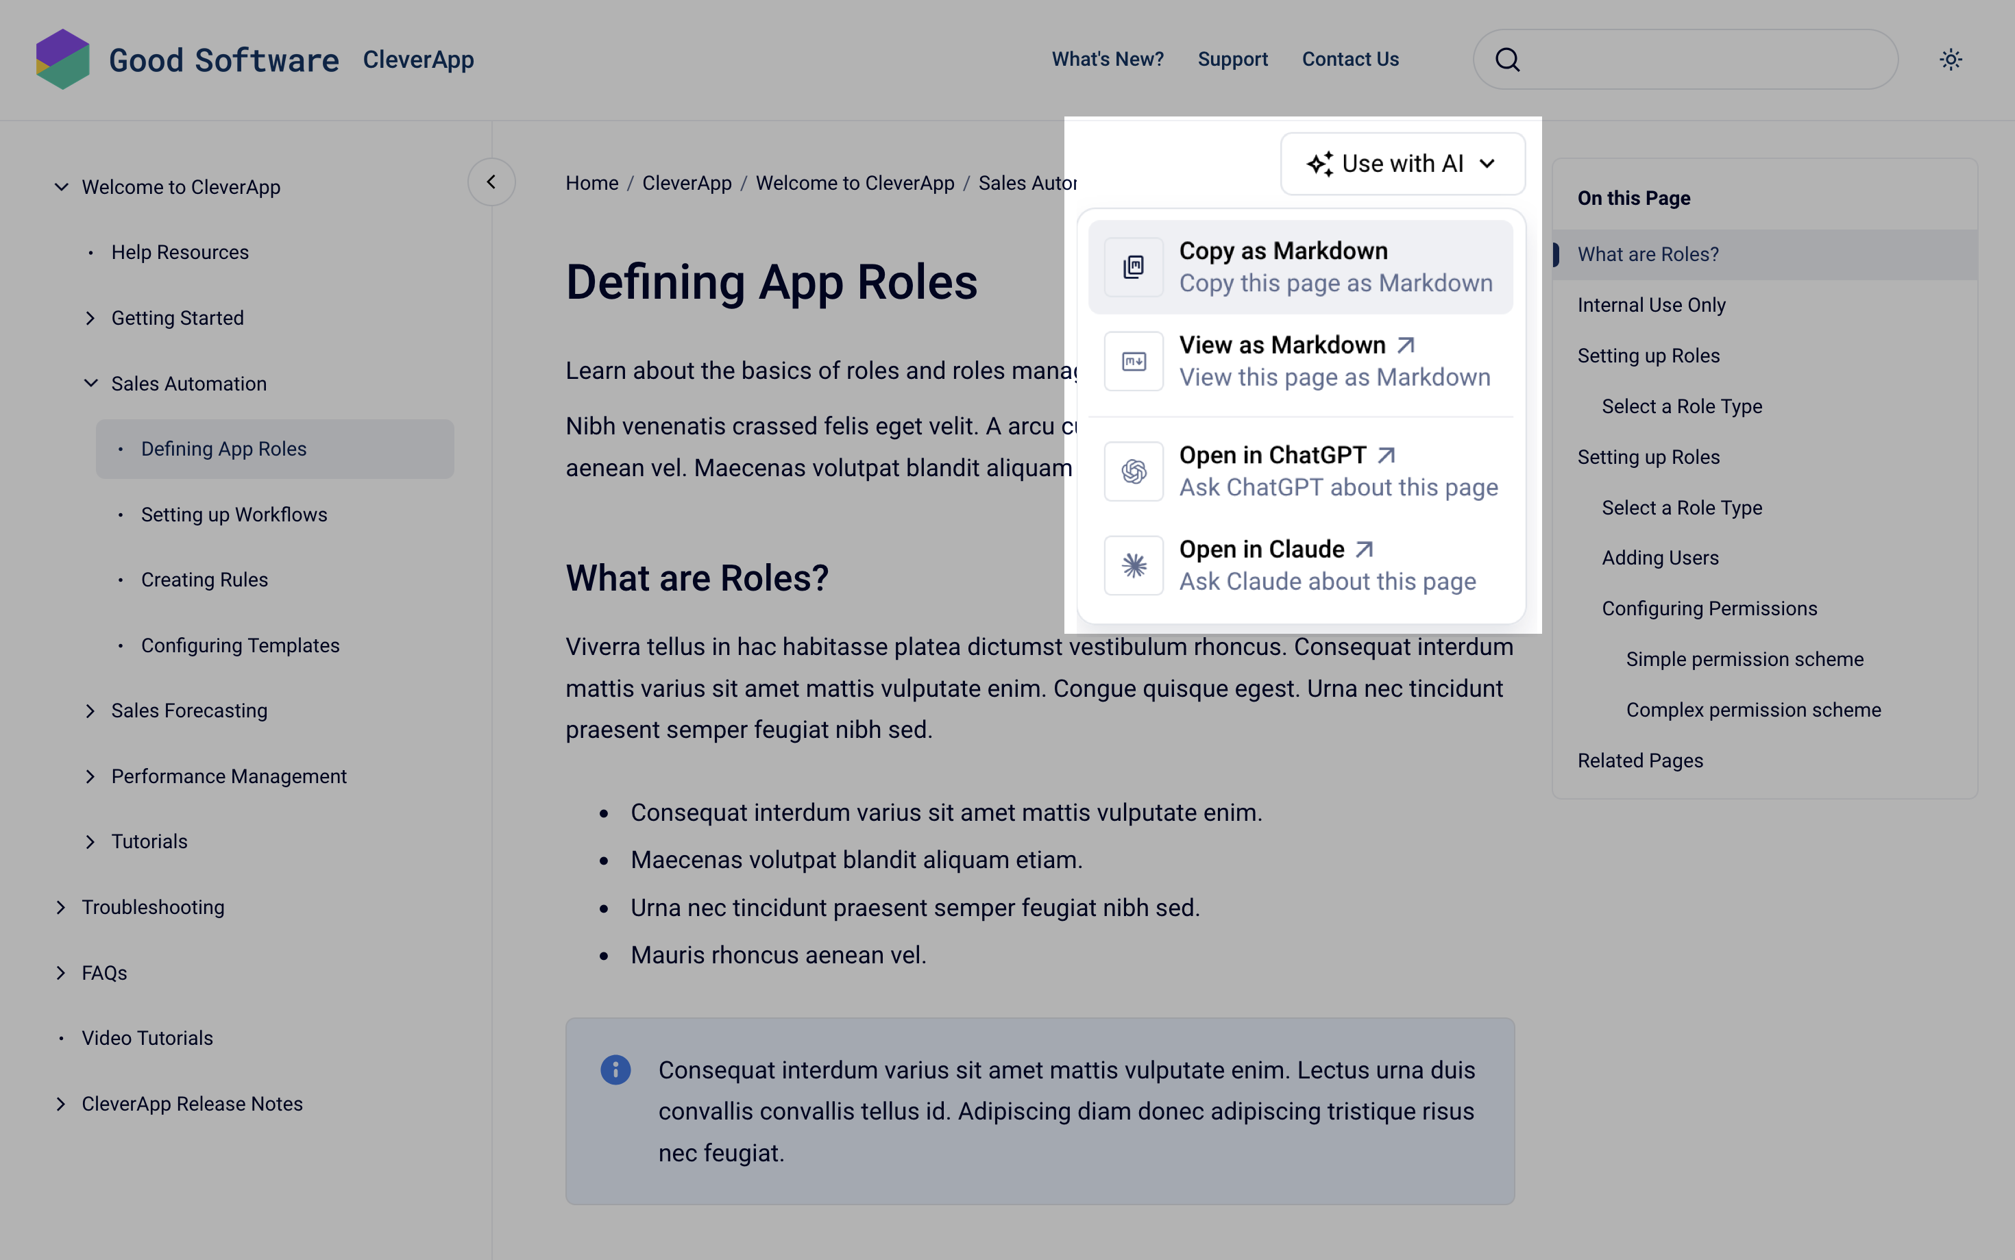Click the Good Software hexagon logo
The height and width of the screenshot is (1260, 2015).
point(62,59)
